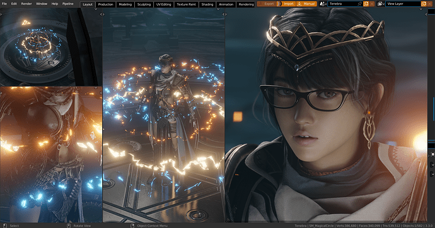The image size is (435, 228).
Task: Open the scene browse dropdown icon
Action: (x=323, y=4)
